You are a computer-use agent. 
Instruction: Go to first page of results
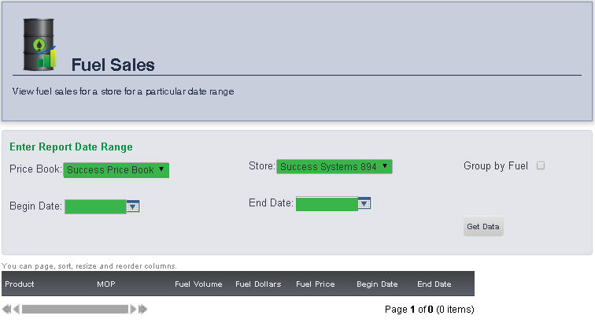(x=6, y=310)
